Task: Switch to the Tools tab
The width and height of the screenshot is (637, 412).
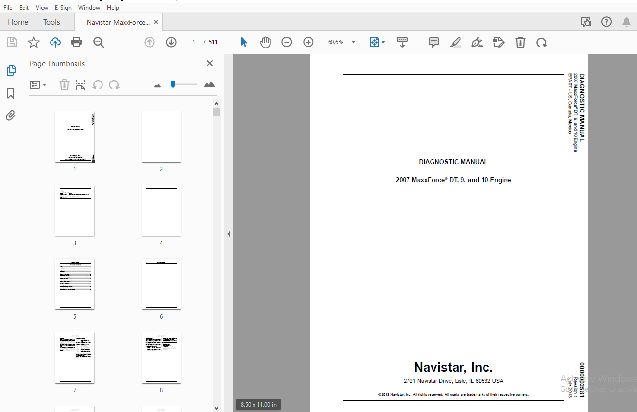Action: 51,22
